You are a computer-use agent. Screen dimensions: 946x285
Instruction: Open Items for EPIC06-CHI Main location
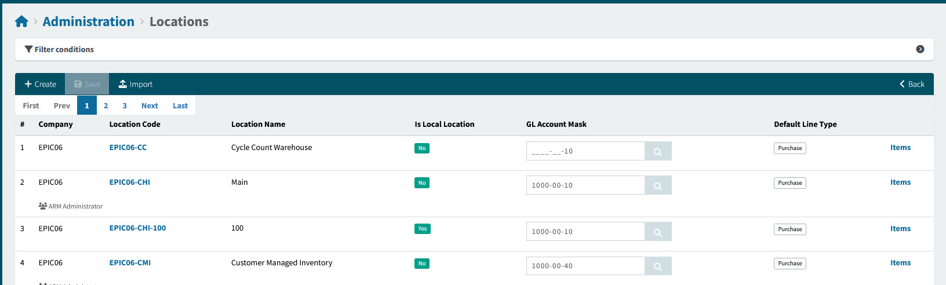tap(900, 182)
